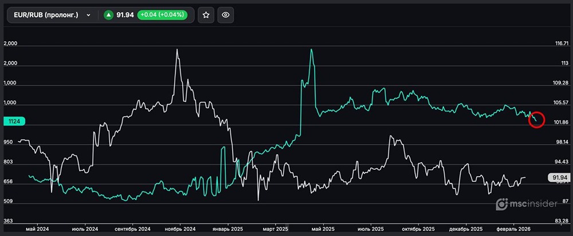Click the июль 2025 date label
Viewport: 573px width, 236px height.
point(371,229)
